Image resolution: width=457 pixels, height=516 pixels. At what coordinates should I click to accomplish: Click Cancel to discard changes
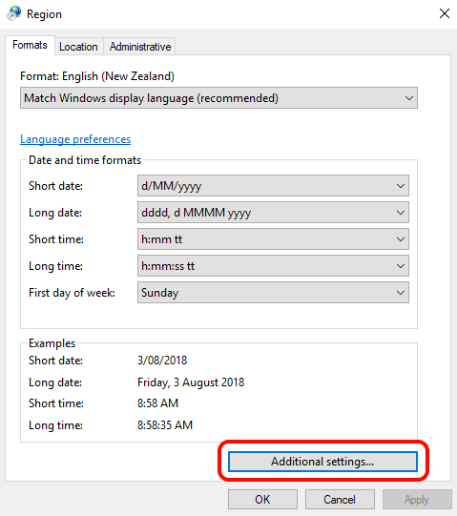click(340, 499)
